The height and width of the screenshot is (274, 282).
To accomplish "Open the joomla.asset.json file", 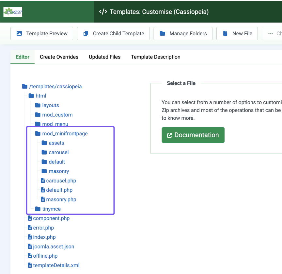I will [x=53, y=247].
